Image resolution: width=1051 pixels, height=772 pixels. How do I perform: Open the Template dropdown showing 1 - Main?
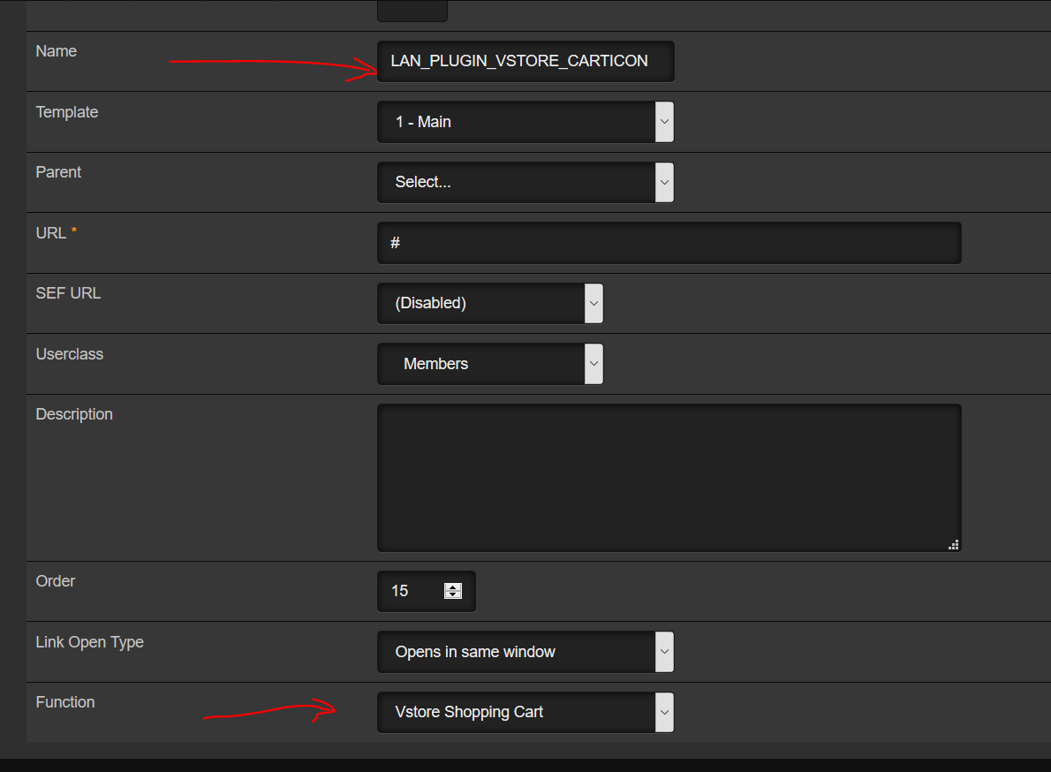point(525,122)
